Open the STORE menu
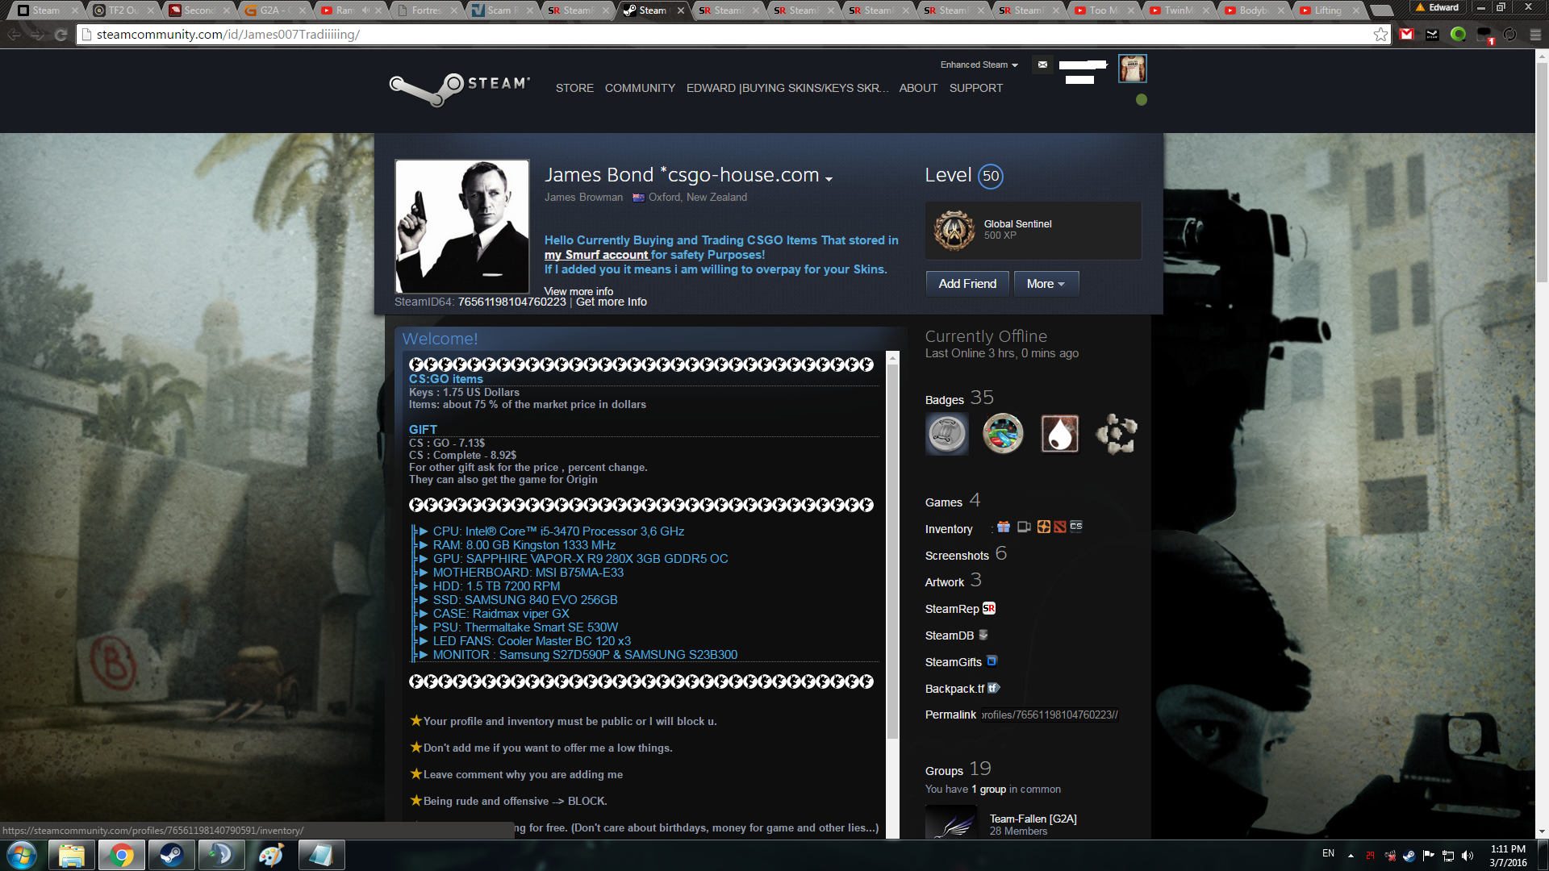The height and width of the screenshot is (871, 1549). pyautogui.click(x=574, y=88)
